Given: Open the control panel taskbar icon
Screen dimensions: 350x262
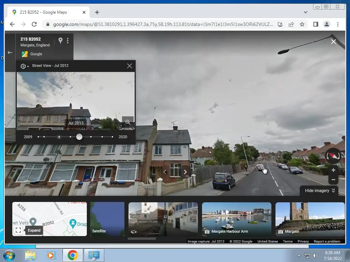Looking at the screenshot, I should click(x=94, y=255).
